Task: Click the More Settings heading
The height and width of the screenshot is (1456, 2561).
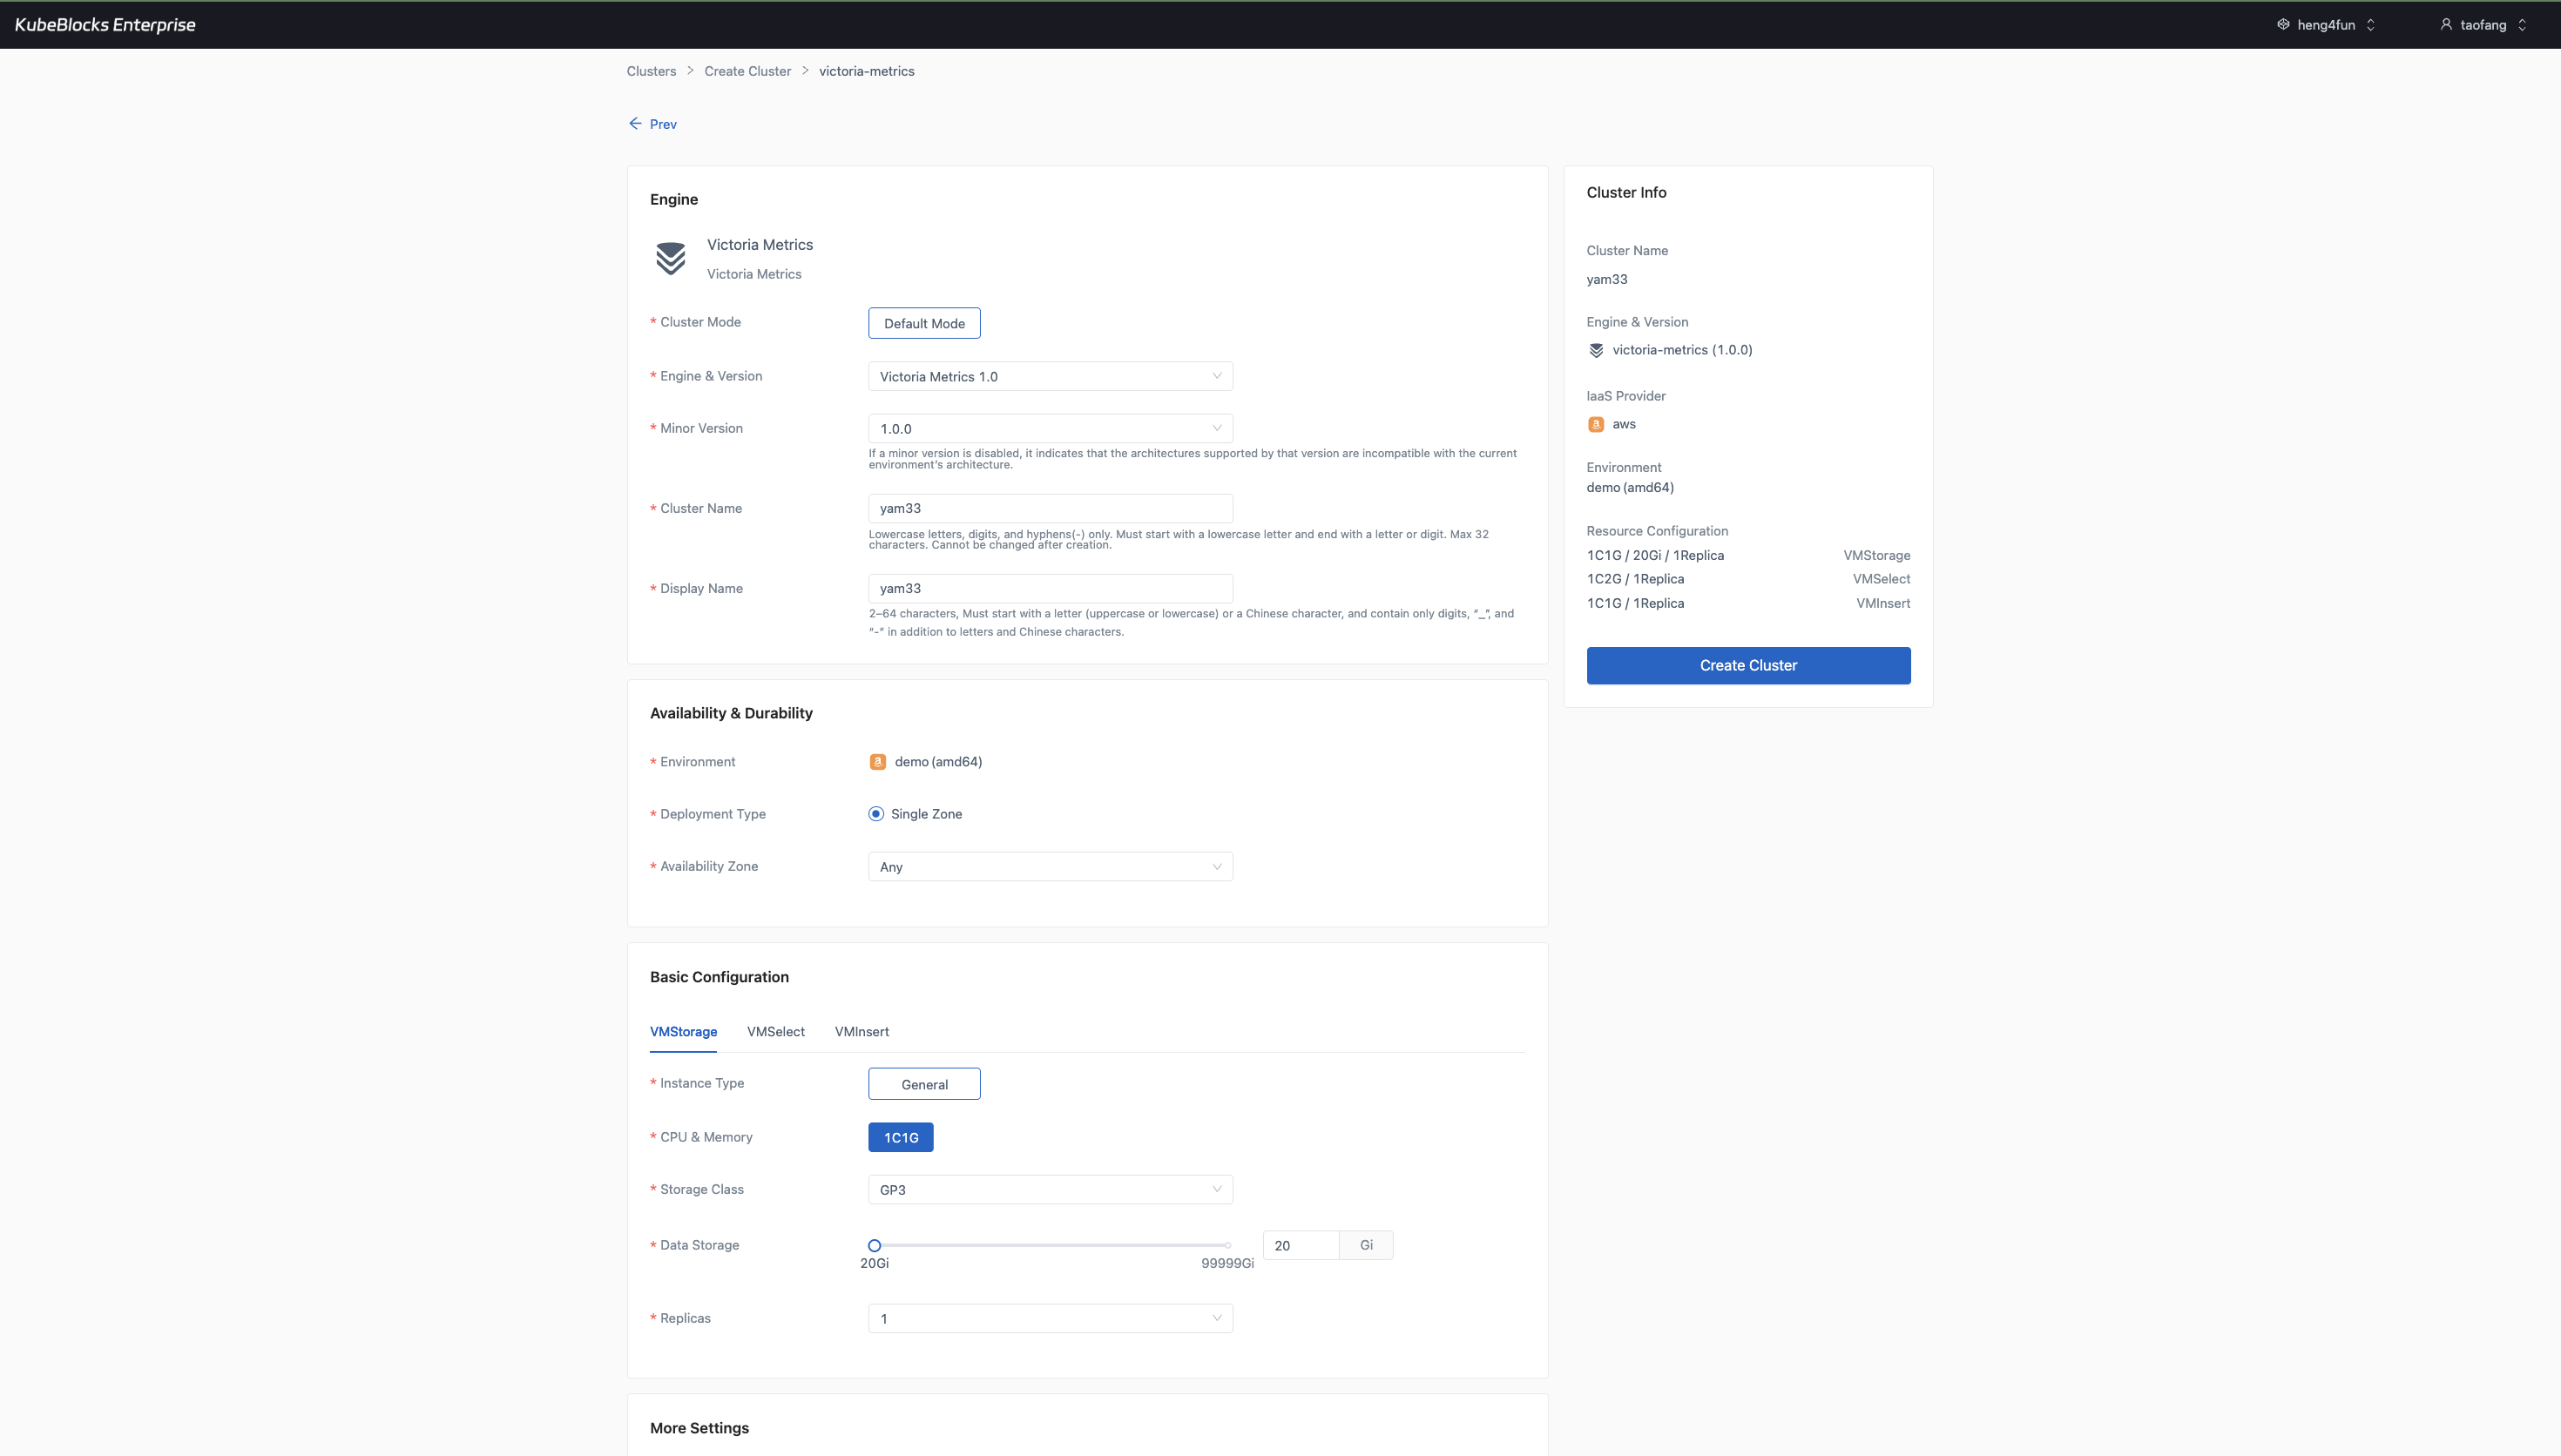Action: (699, 1428)
